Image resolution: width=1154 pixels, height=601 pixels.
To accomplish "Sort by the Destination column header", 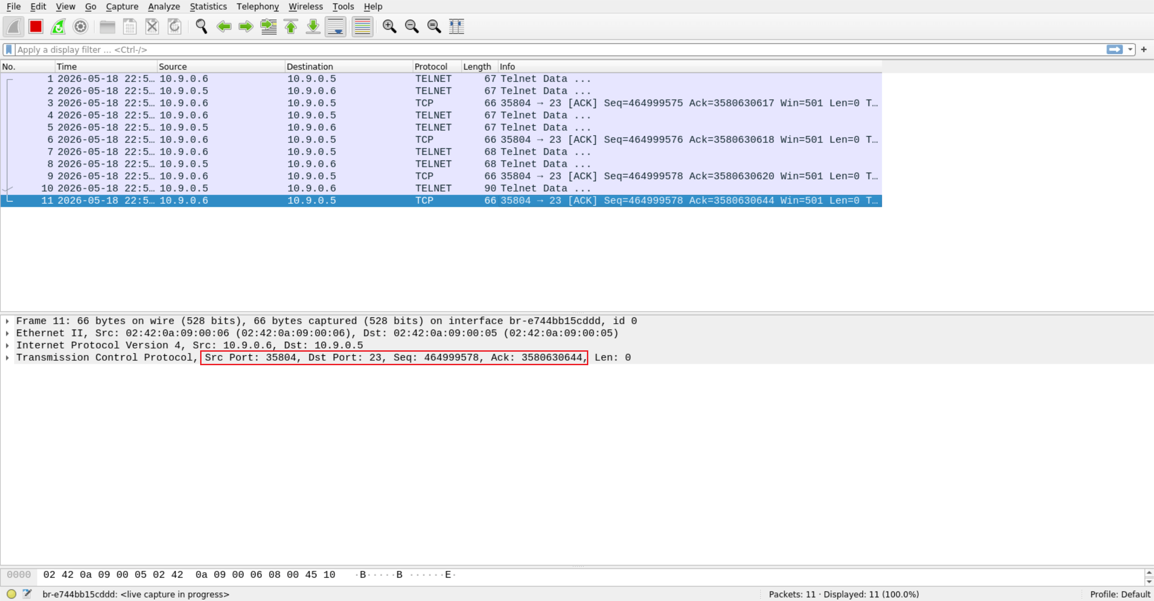I will (x=349, y=67).
